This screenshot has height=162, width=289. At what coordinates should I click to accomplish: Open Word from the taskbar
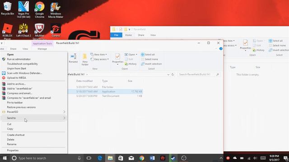[x=152, y=158]
